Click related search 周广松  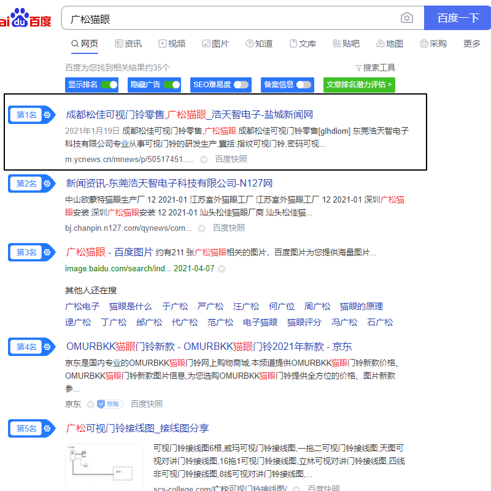point(317,306)
